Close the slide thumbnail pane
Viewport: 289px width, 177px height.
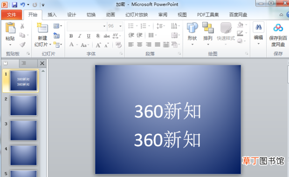pos(42,63)
